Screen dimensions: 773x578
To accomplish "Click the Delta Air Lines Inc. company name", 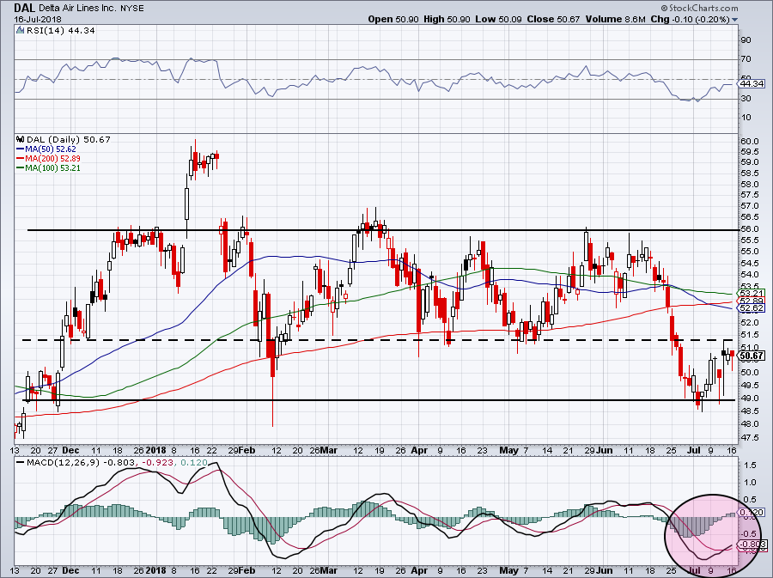I will point(78,9).
